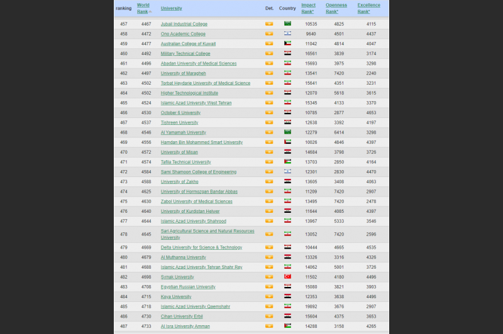Click the Israel flag beside Ono Academic College
503x334 pixels.
287,34
